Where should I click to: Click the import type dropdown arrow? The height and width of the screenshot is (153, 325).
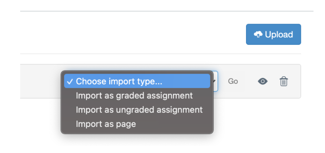pyautogui.click(x=215, y=81)
